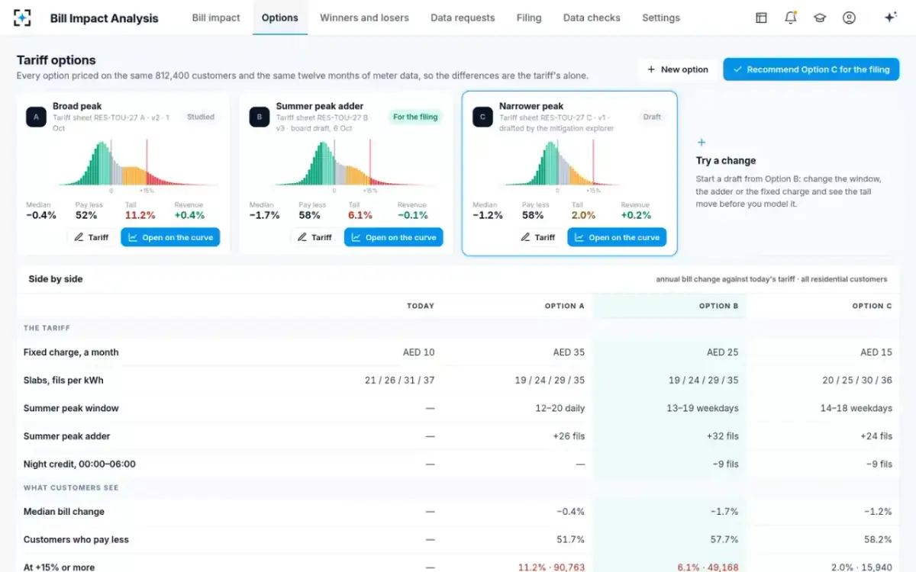Click the AED 25 fixed charge value
The height and width of the screenshot is (572, 916).
click(x=722, y=352)
